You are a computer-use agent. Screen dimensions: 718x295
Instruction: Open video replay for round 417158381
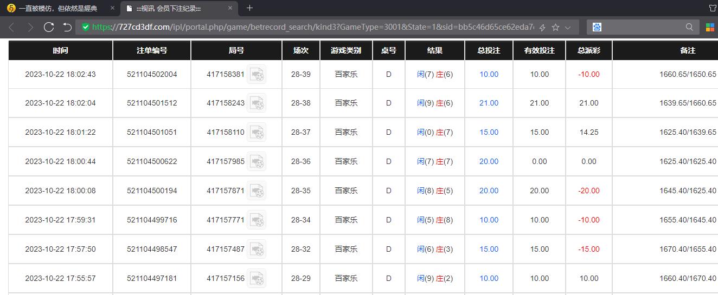(257, 74)
